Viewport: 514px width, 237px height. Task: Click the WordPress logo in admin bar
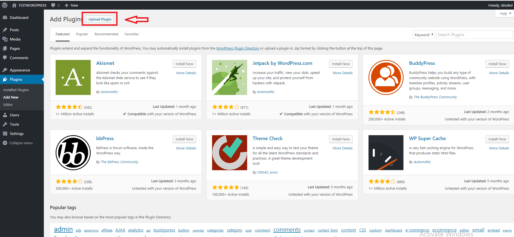(x=5, y=5)
